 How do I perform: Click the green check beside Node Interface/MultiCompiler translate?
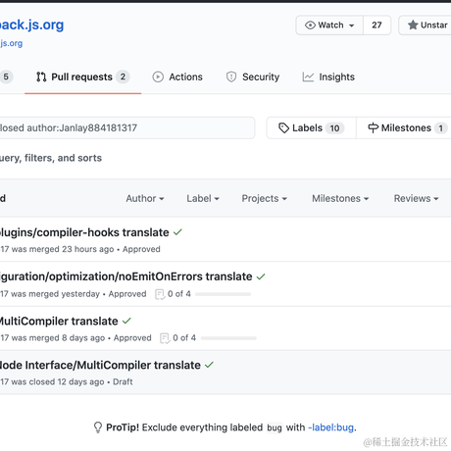pos(209,365)
